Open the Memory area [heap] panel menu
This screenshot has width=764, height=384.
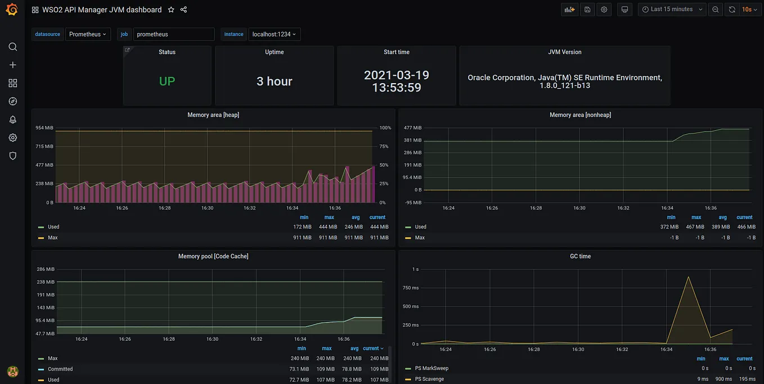click(213, 115)
